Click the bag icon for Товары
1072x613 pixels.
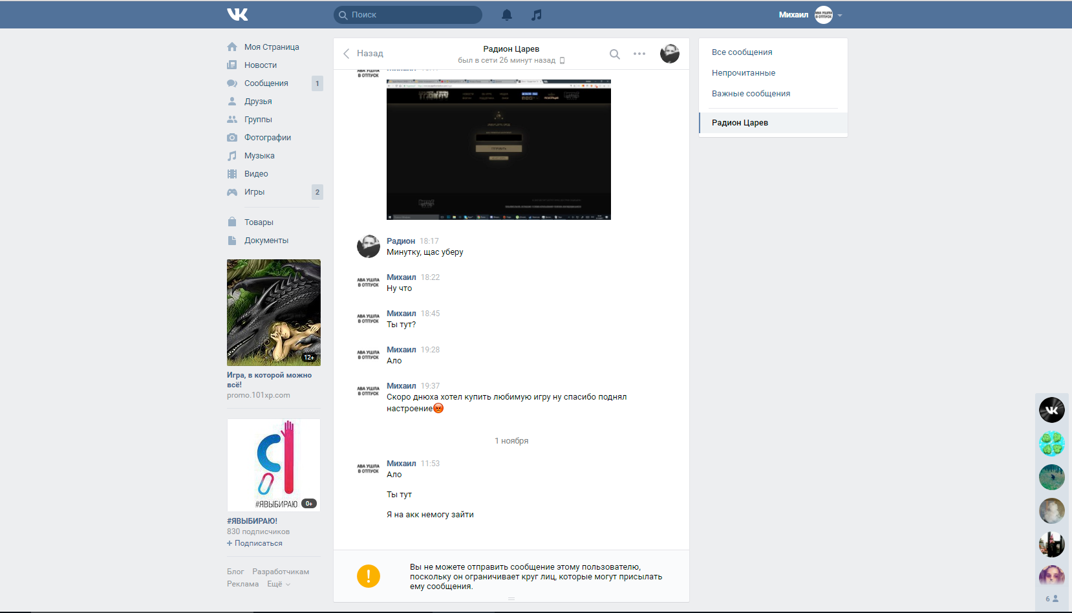pyautogui.click(x=232, y=222)
